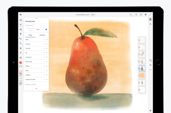Open the Help question mark icon
171x113 pixels.
(x=136, y=14)
